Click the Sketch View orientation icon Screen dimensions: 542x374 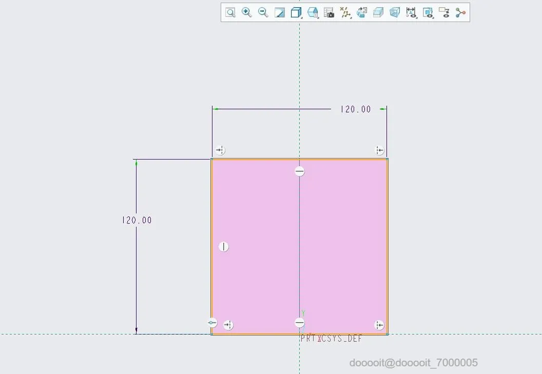(361, 13)
